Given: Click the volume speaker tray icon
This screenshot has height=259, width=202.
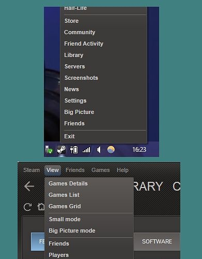Looking at the screenshot, I should click(x=99, y=150).
